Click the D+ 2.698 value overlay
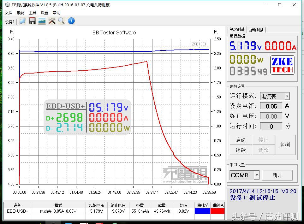Image resolution: width=304 pixels, height=224 pixels. click(x=65, y=118)
